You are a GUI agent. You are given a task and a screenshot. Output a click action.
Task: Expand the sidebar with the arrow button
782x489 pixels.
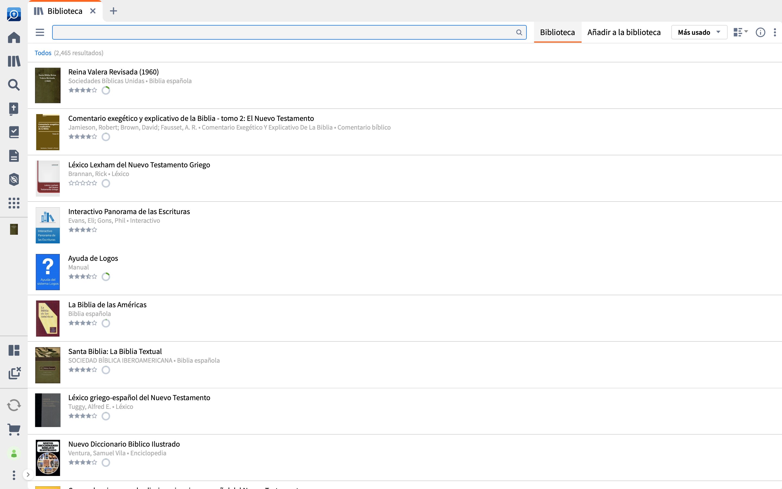[x=28, y=475]
